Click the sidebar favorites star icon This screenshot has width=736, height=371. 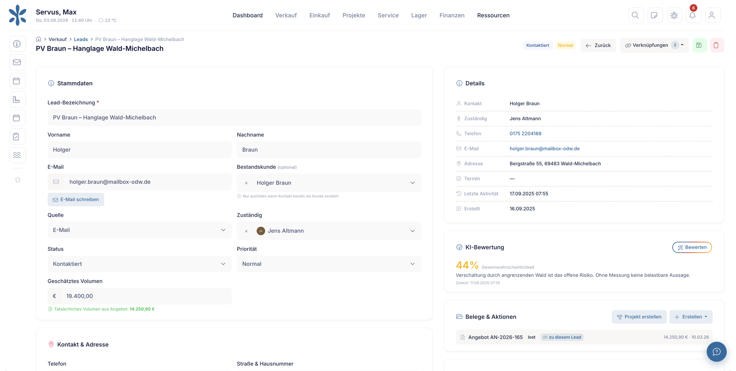18,180
